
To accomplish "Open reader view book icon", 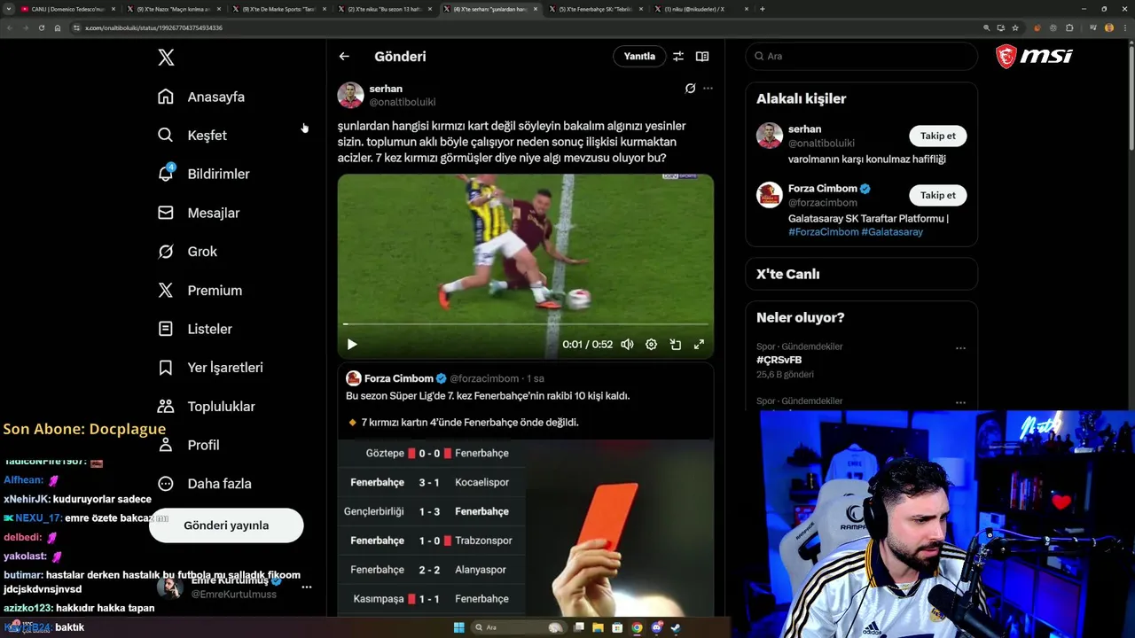I will click(702, 57).
